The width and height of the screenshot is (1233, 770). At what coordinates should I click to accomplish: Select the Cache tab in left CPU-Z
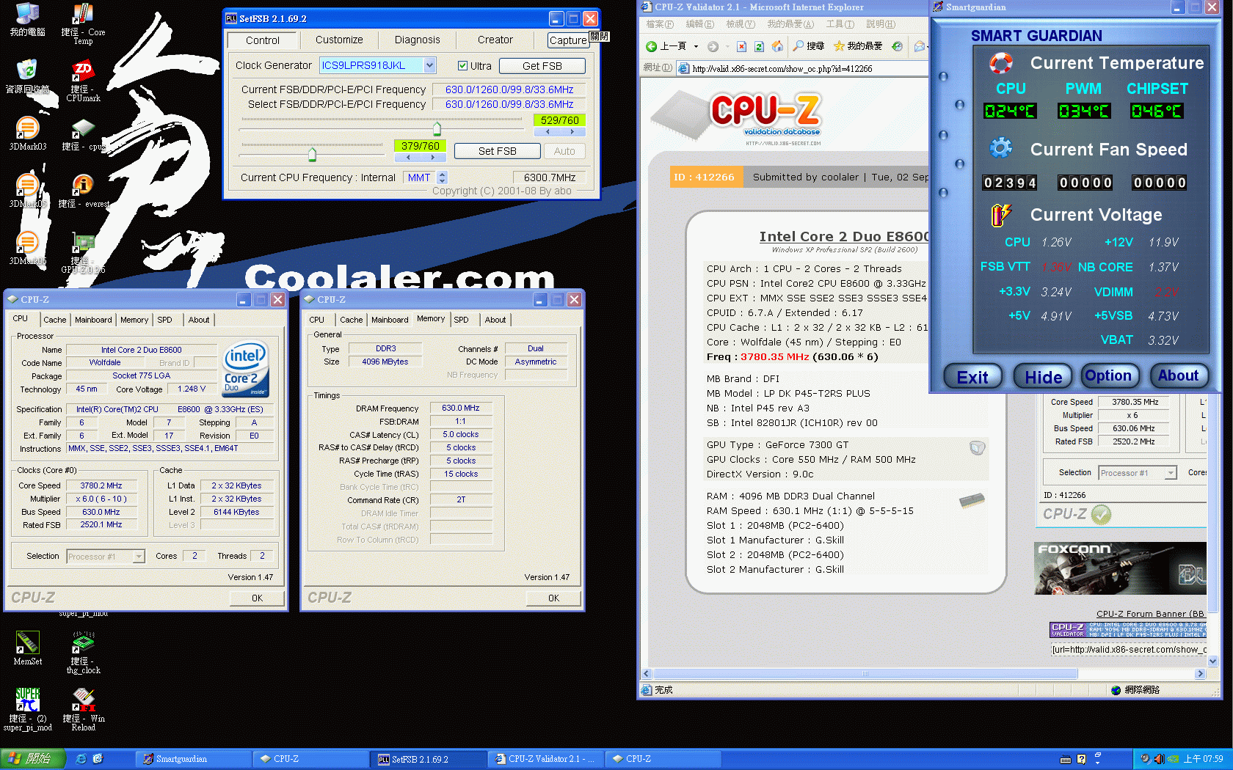(54, 320)
